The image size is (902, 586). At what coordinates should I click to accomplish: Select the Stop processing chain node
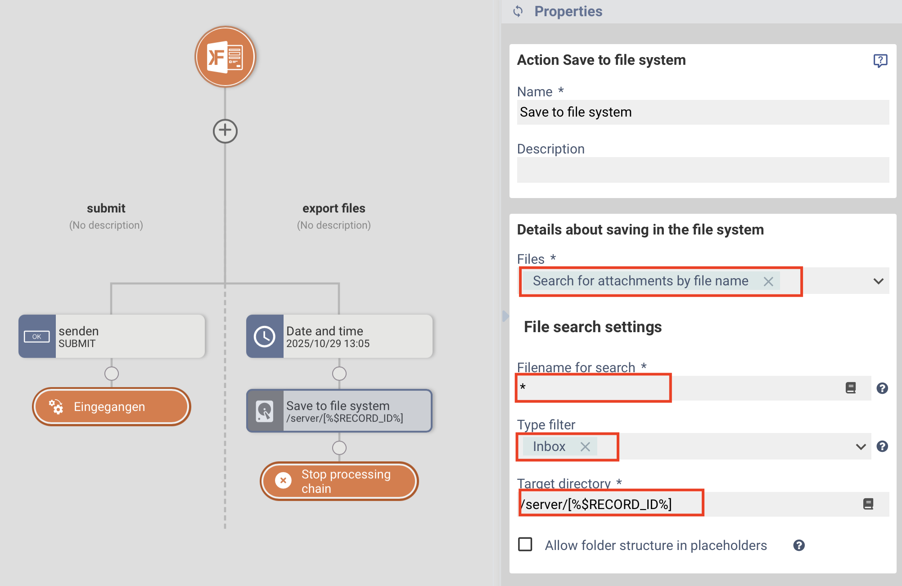point(339,481)
